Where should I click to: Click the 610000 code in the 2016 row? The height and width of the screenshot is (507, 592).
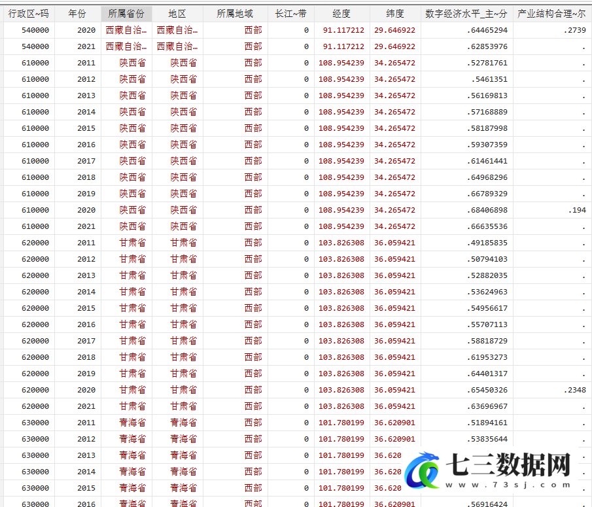point(35,145)
